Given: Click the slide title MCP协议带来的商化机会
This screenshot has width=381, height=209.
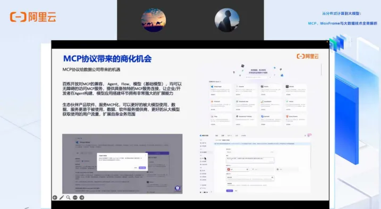Looking at the screenshot, I should click(107, 59).
